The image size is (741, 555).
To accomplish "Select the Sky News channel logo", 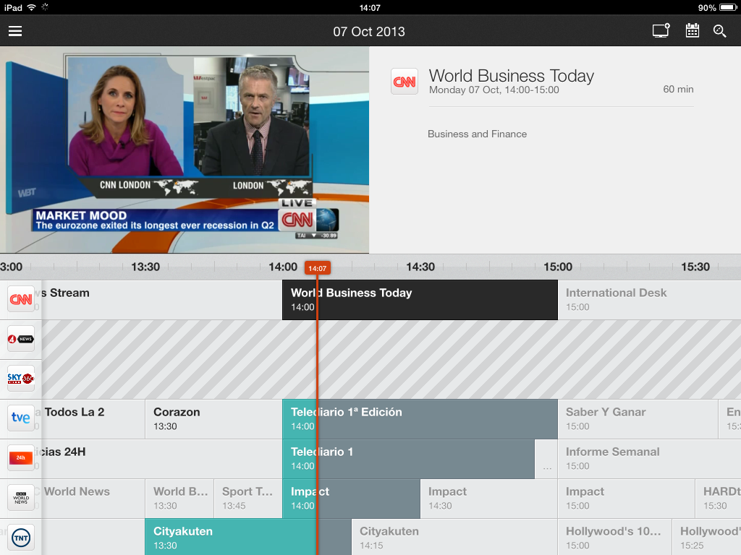I will click(21, 379).
